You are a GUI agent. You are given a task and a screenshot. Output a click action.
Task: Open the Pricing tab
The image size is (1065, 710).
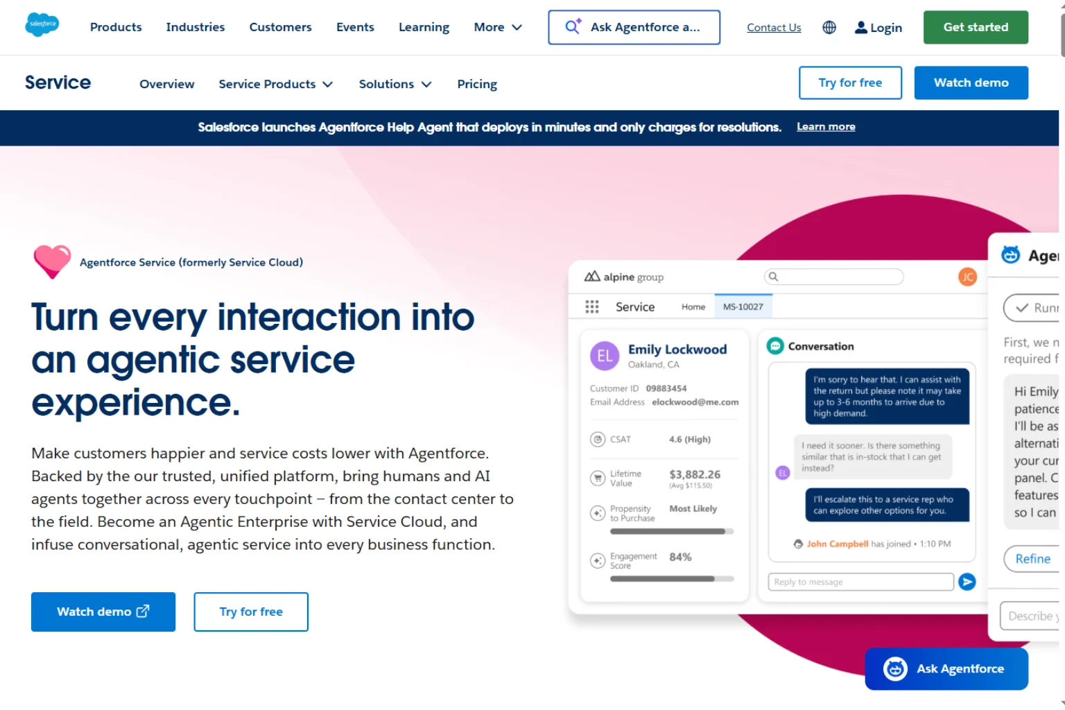pyautogui.click(x=477, y=84)
